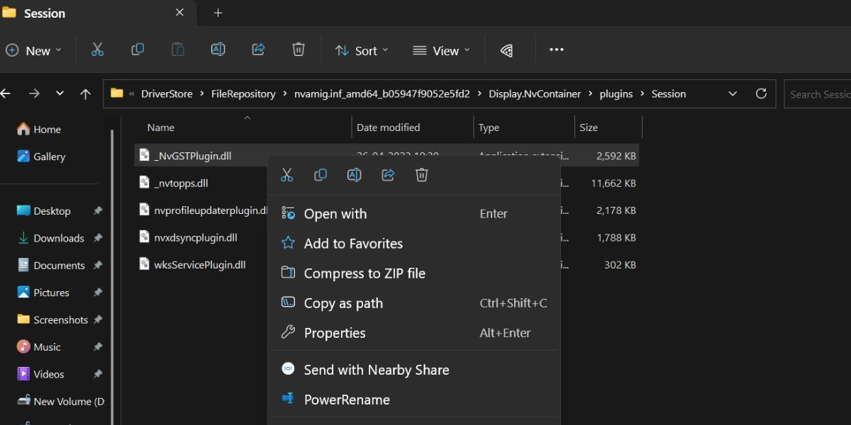Viewport: 851px width, 425px height.
Task: Click DriverStore in the address path
Action: coord(167,93)
